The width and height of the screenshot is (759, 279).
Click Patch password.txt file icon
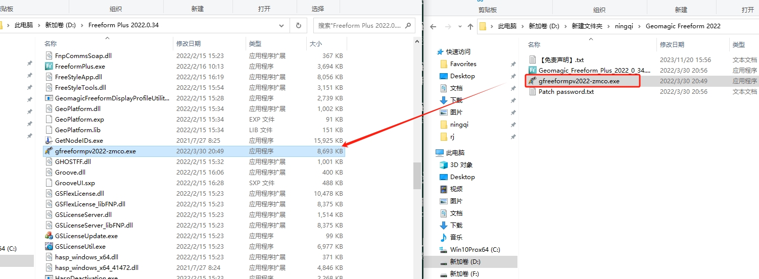(x=532, y=92)
